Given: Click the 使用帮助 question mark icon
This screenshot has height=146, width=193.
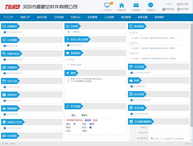Looking at the screenshot, I should 178,9.
